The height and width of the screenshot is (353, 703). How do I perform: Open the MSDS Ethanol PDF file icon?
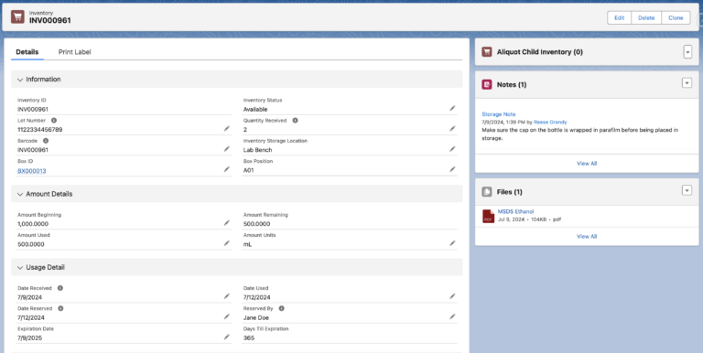click(488, 216)
